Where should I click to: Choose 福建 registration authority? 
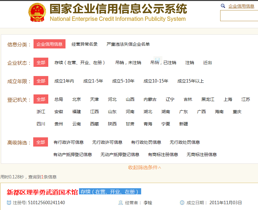click(77, 112)
